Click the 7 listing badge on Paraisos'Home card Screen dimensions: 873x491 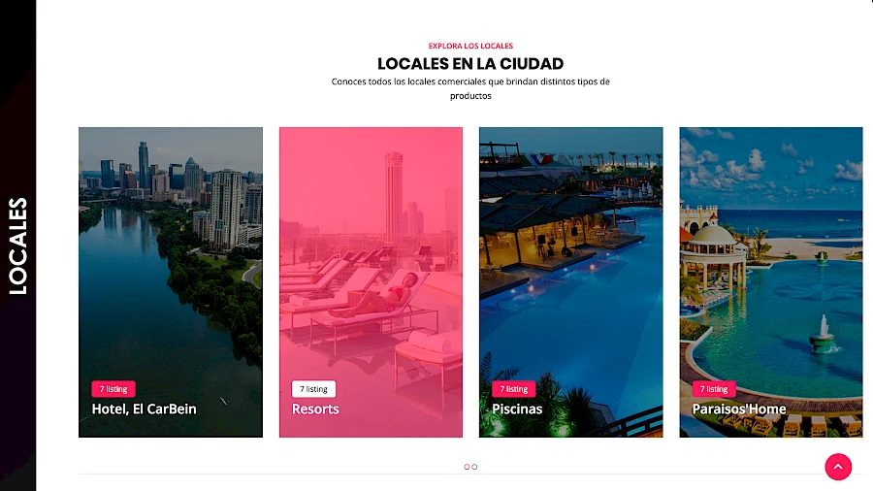click(x=714, y=388)
